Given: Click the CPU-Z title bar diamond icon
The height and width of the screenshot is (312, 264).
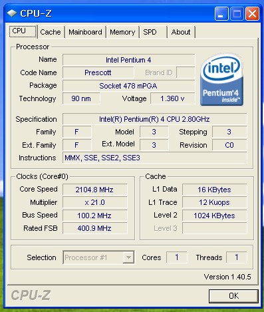Looking at the screenshot, I should [x=12, y=13].
